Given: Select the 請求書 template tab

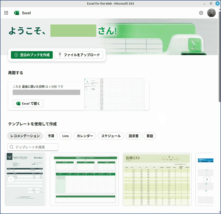Looking at the screenshot, I should pyautogui.click(x=133, y=136).
